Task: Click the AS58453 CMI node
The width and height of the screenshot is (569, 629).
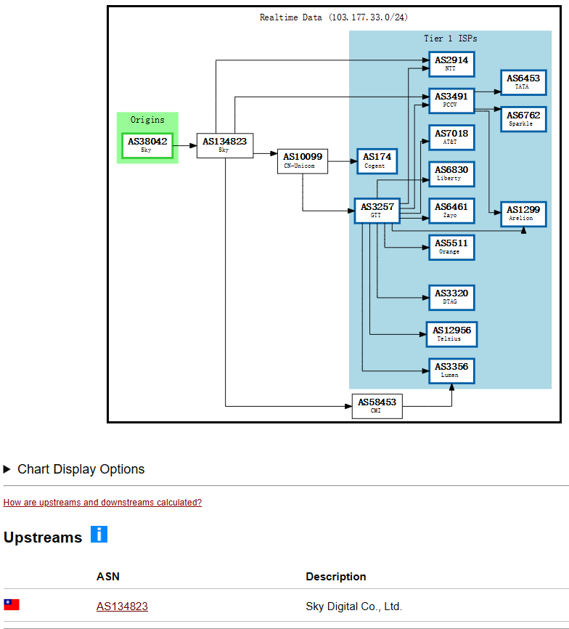Action: pos(377,406)
